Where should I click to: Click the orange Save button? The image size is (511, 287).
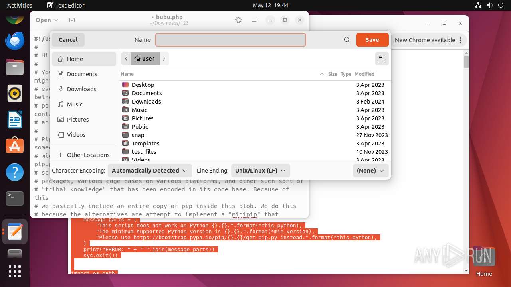[x=372, y=40]
